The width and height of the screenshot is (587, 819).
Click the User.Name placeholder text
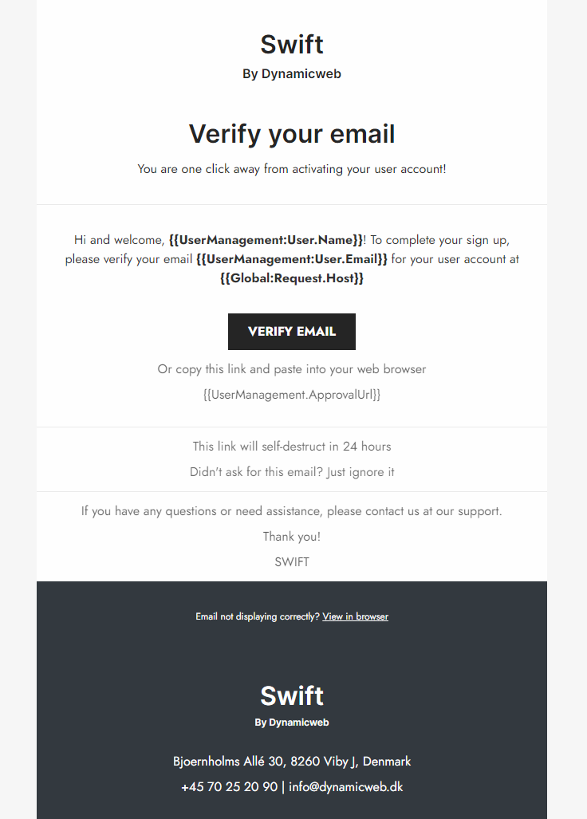(266, 240)
